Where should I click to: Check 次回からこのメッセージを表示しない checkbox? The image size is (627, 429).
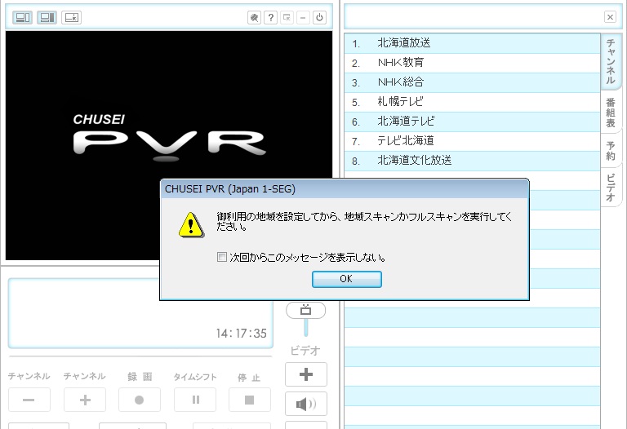pyautogui.click(x=221, y=257)
